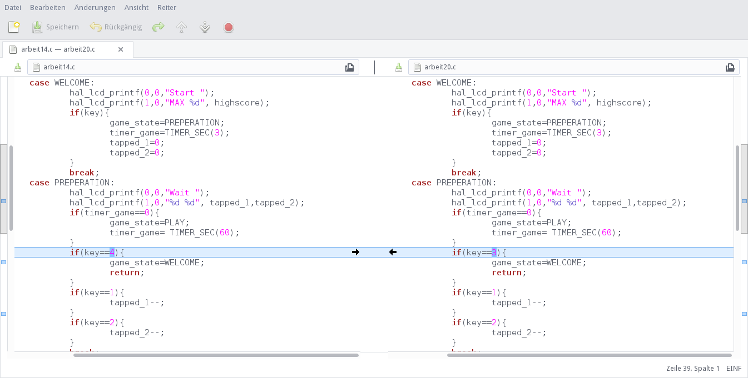Click the right pane vertical scrollbar
The height and width of the screenshot is (378, 748).
click(x=737, y=188)
